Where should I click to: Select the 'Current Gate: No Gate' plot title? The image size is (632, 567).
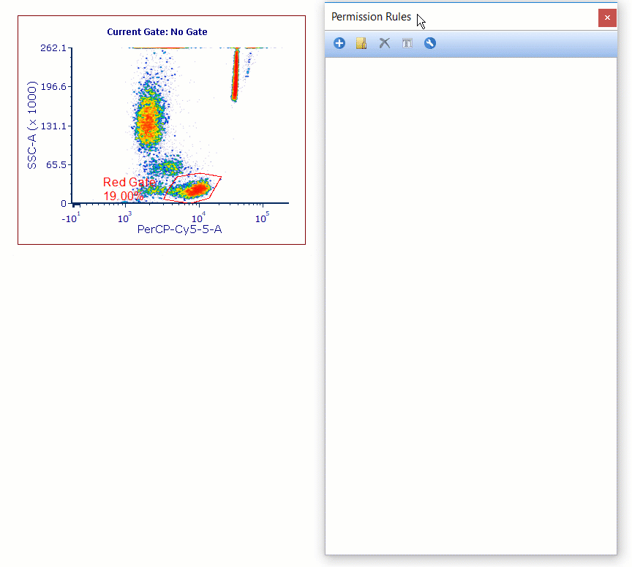click(x=157, y=32)
